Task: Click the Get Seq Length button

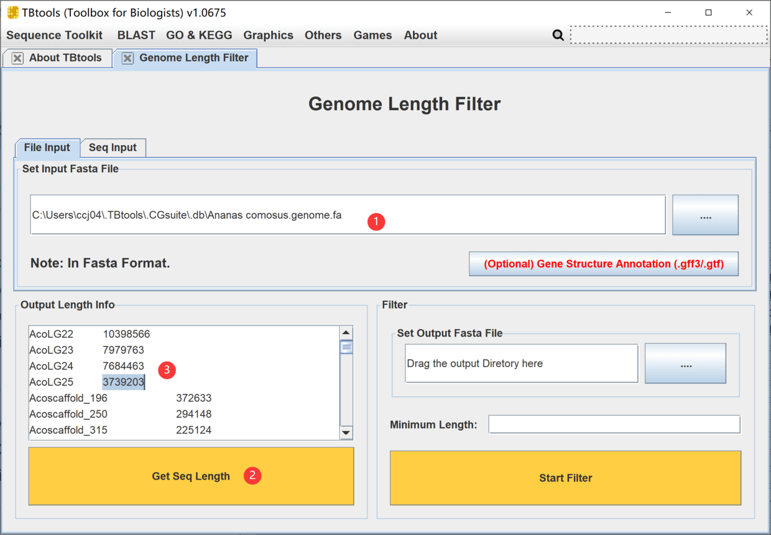Action: pos(191,476)
